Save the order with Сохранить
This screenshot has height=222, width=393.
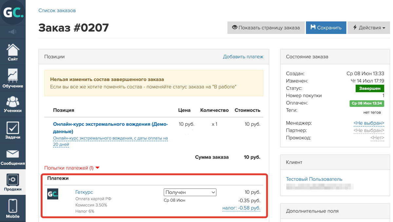[x=326, y=28]
